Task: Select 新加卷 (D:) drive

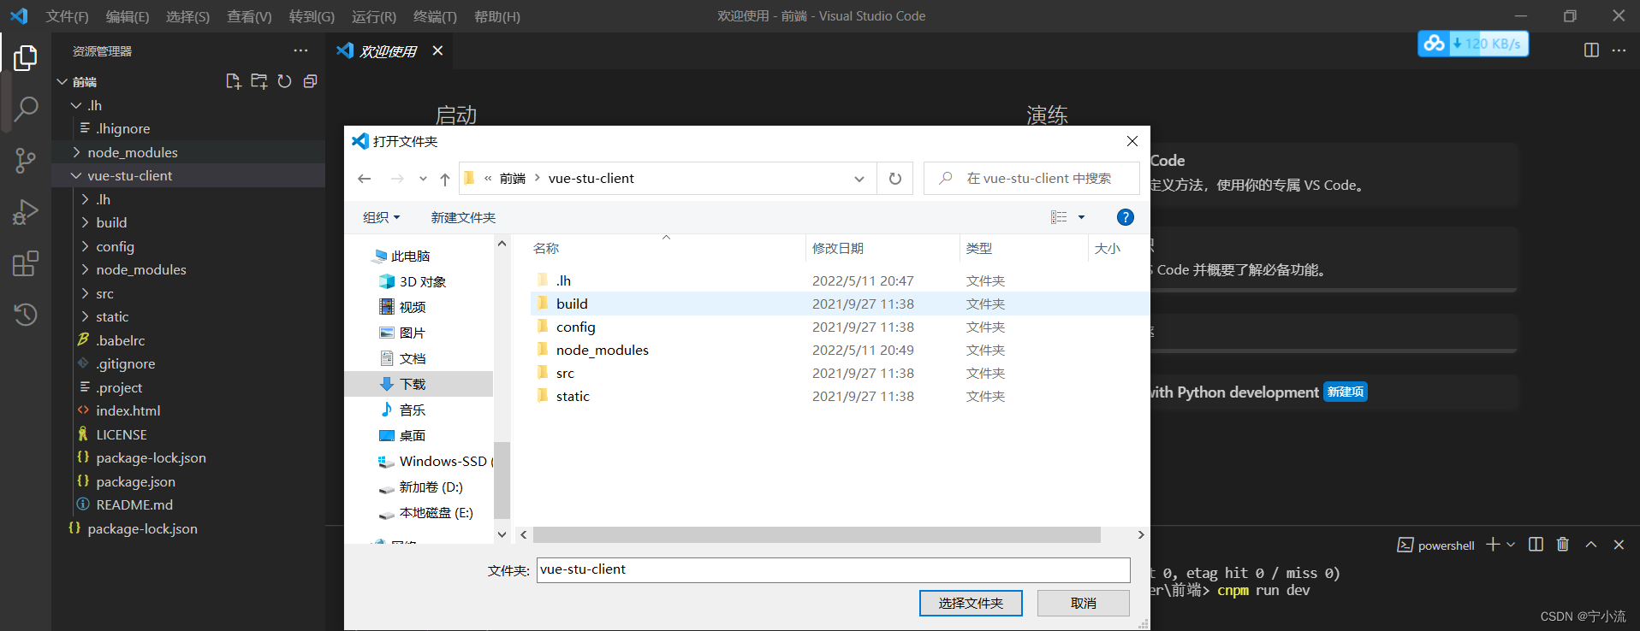Action: (x=431, y=487)
